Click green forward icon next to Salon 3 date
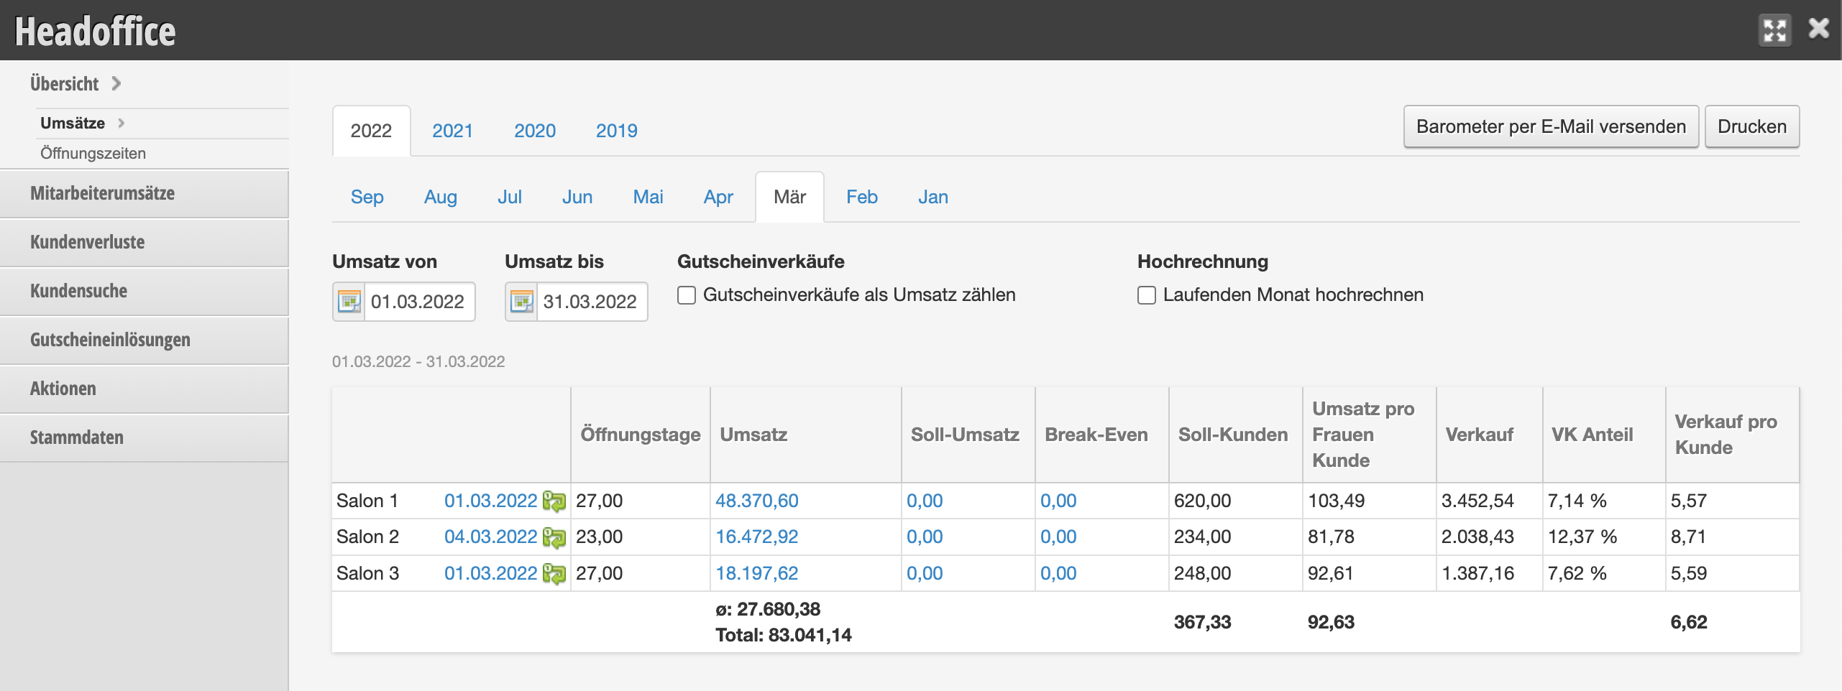Viewport: 1842px width, 691px height. (554, 572)
